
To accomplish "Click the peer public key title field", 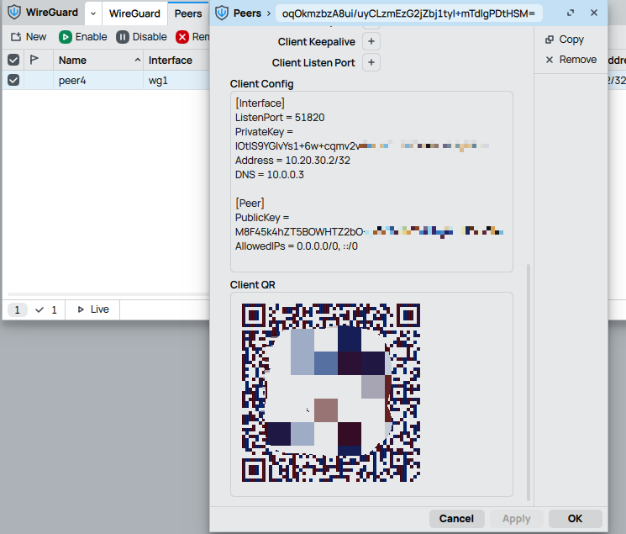I will pyautogui.click(x=409, y=13).
